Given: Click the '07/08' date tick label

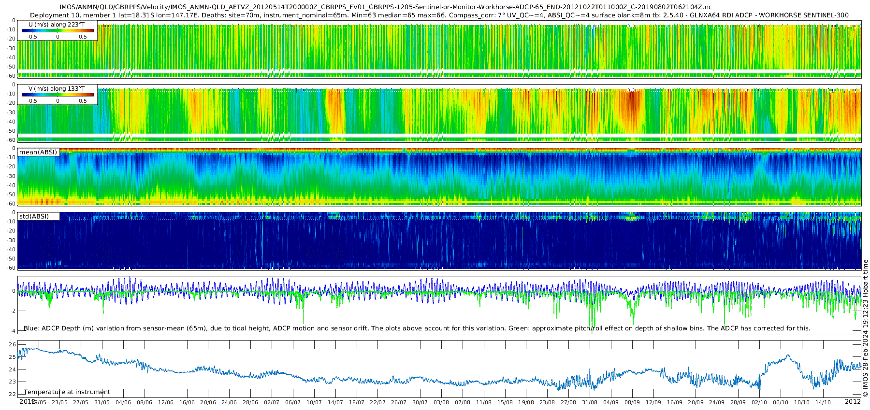Looking at the screenshot, I should point(463,402).
